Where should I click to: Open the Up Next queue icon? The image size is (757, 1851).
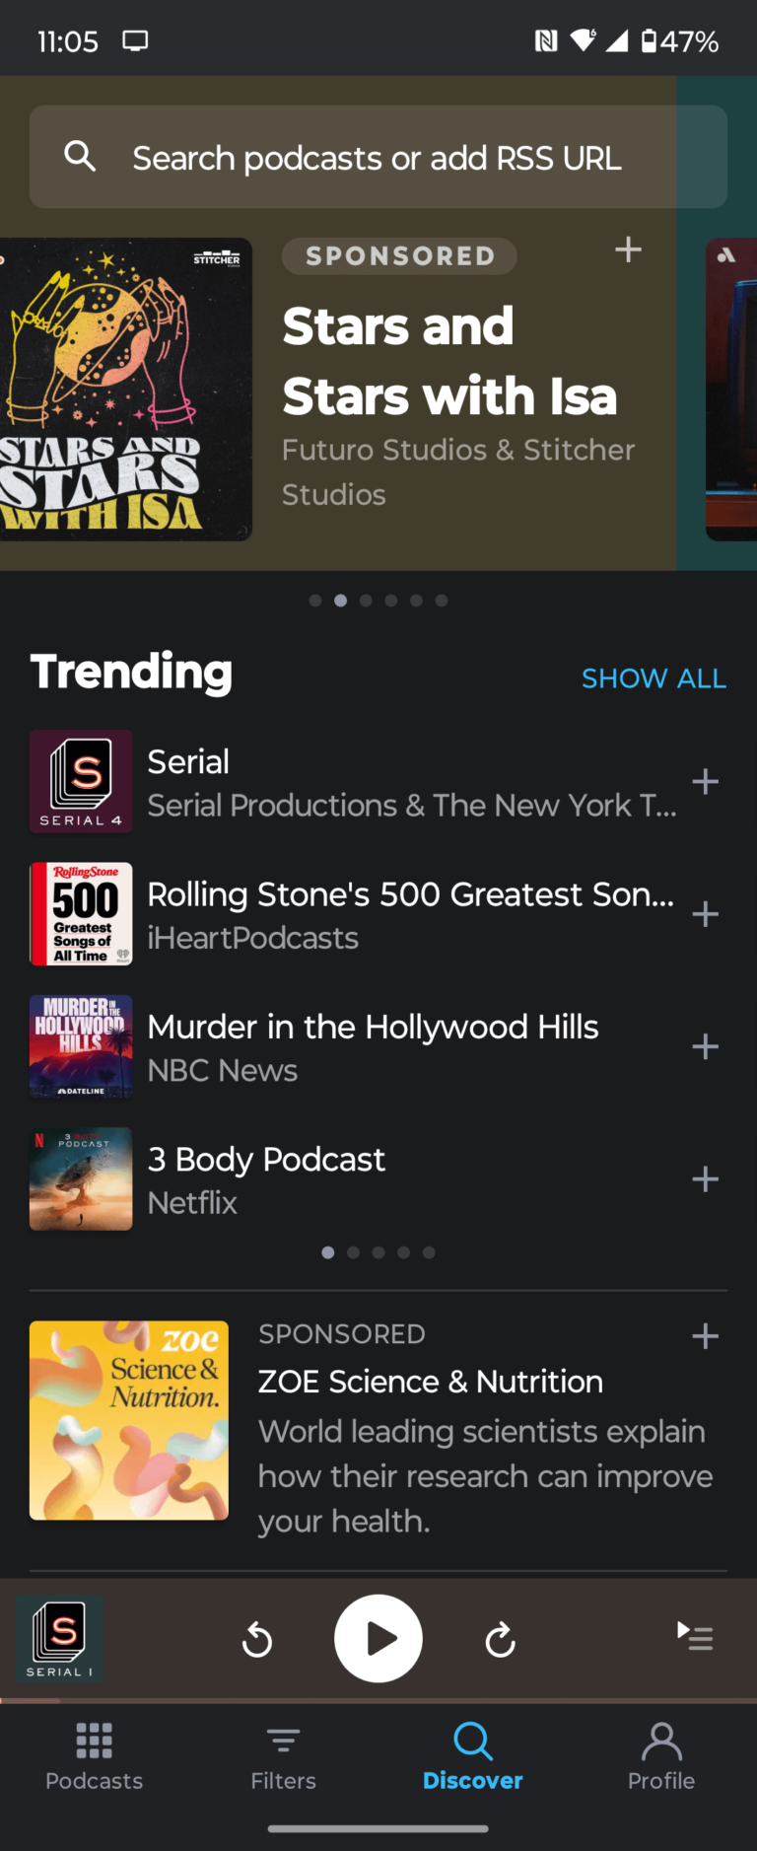click(695, 1636)
